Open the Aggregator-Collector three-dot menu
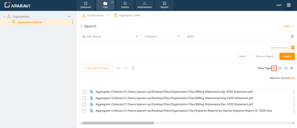297x128 pixels. click(73, 22)
